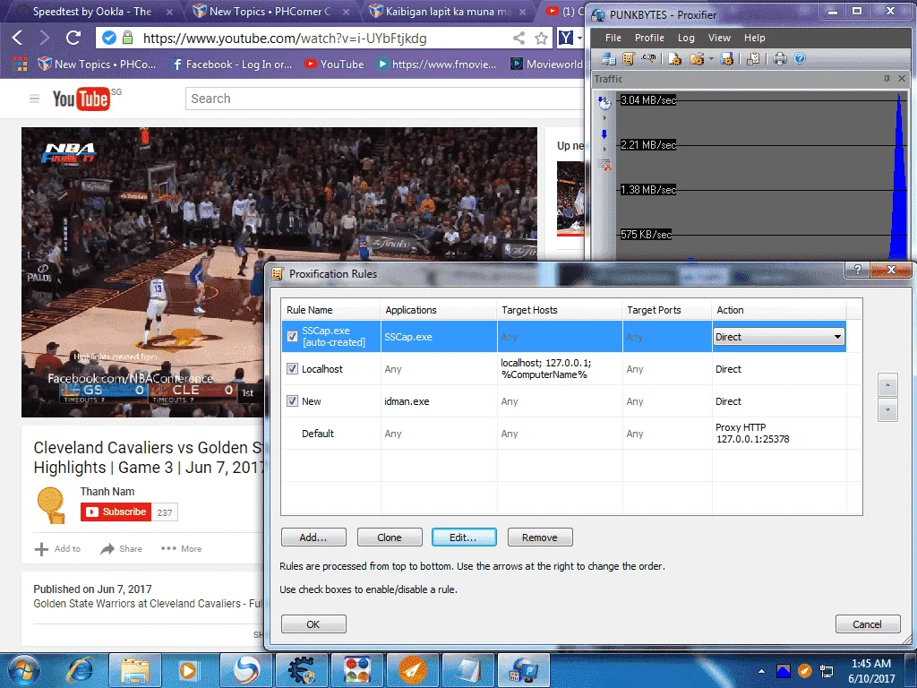Click the blue download arrow in Traffic pane
This screenshot has height=688, width=917.
pyautogui.click(x=604, y=134)
